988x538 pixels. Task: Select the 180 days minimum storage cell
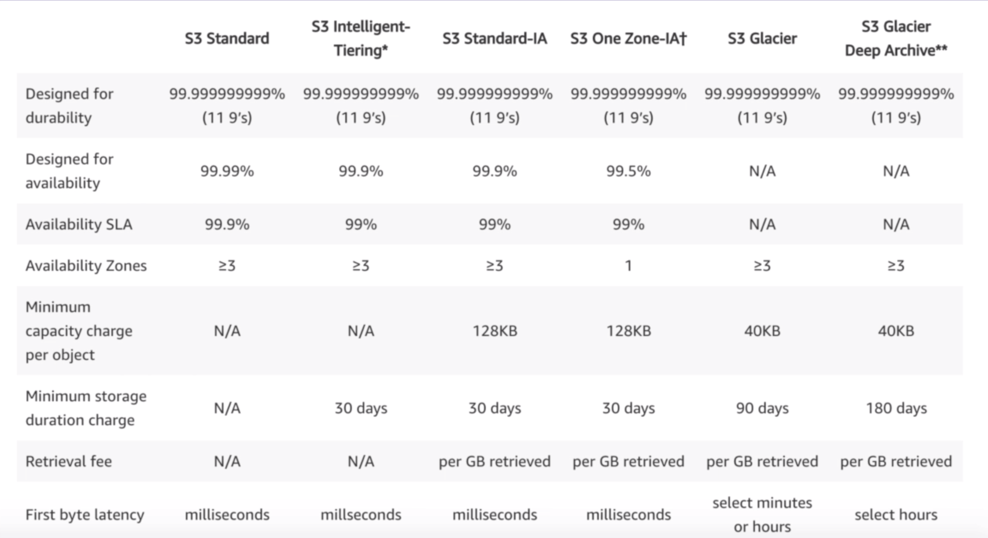(896, 408)
